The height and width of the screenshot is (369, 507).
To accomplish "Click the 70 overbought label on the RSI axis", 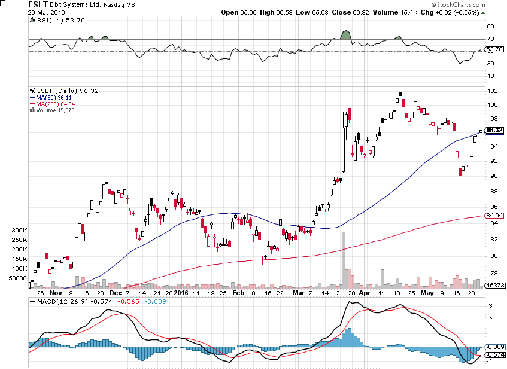I will coord(491,39).
